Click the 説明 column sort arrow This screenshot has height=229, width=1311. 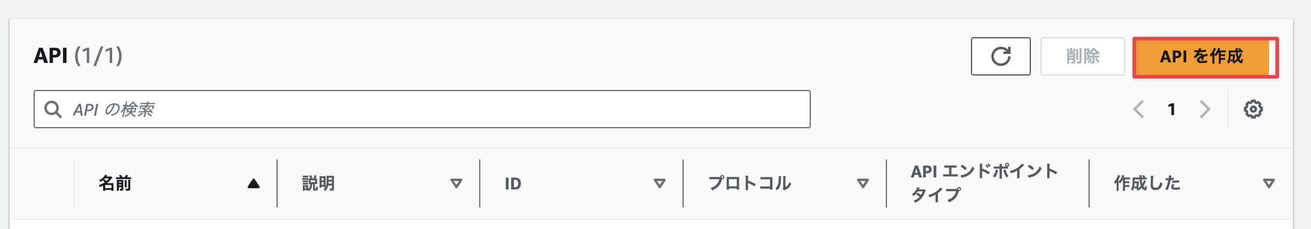tap(456, 183)
